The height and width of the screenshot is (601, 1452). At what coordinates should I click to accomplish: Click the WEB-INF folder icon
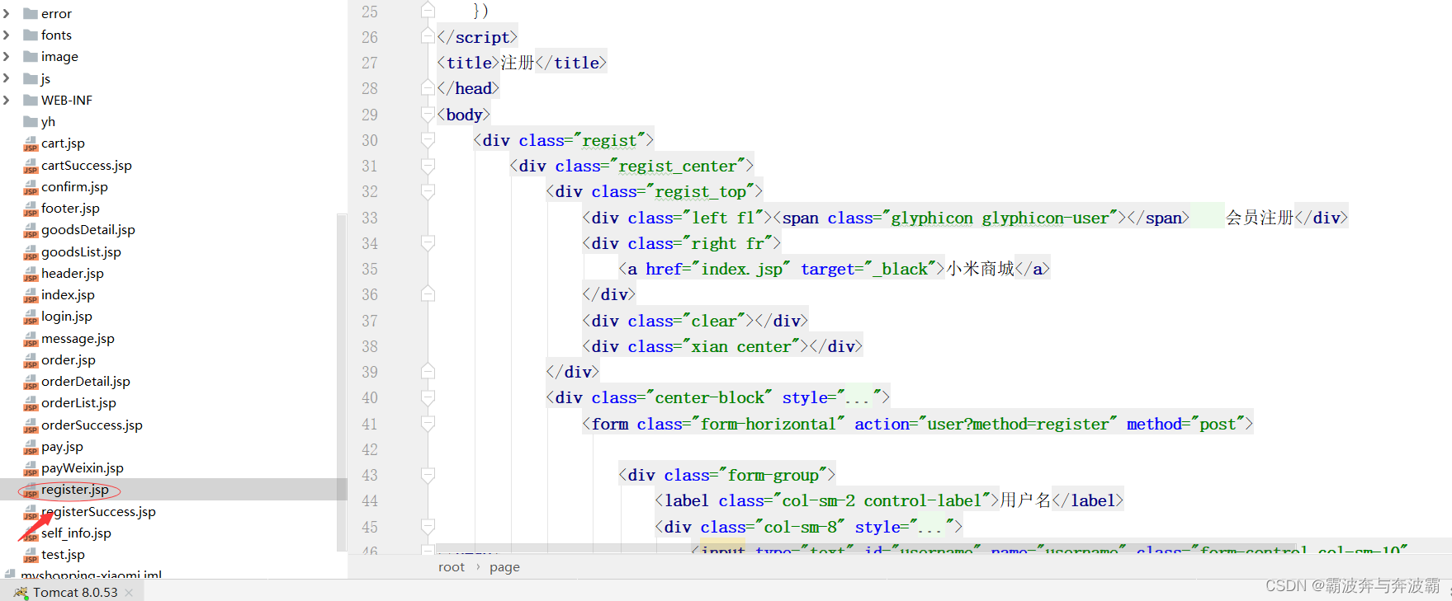point(31,100)
